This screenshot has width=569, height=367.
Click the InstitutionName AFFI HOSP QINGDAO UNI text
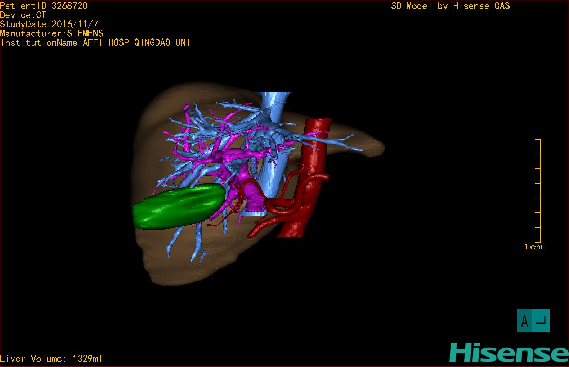click(x=95, y=42)
